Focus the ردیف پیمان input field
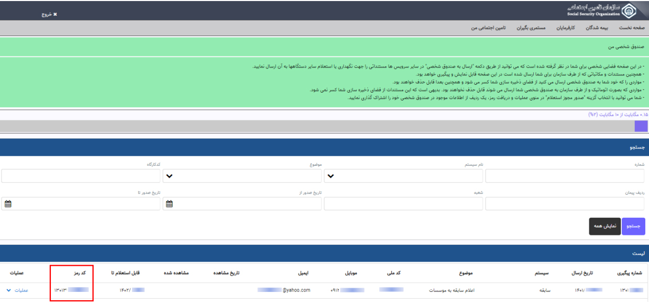The image size is (649, 305). point(566,204)
